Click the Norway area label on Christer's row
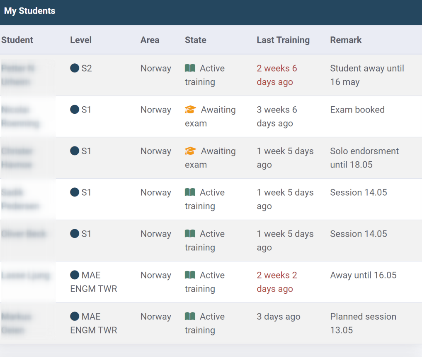The height and width of the screenshot is (357, 422). [156, 151]
